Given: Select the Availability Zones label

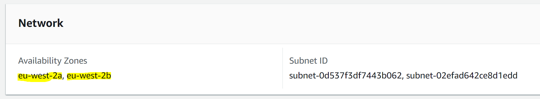Looking at the screenshot, I should tap(53, 61).
